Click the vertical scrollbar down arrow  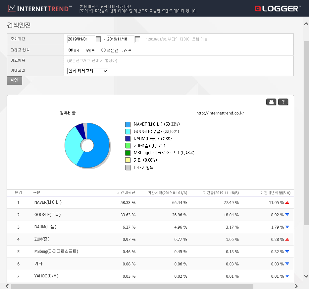point(306,276)
